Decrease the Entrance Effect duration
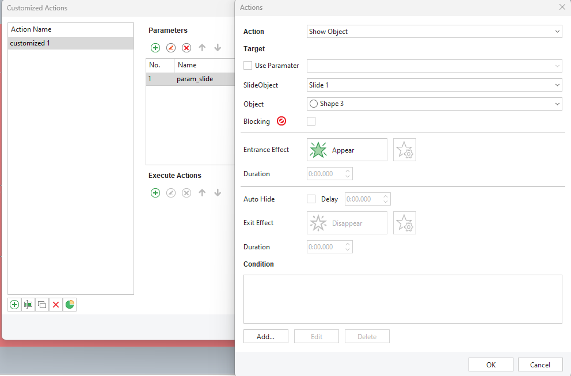The image size is (571, 376). click(x=348, y=176)
